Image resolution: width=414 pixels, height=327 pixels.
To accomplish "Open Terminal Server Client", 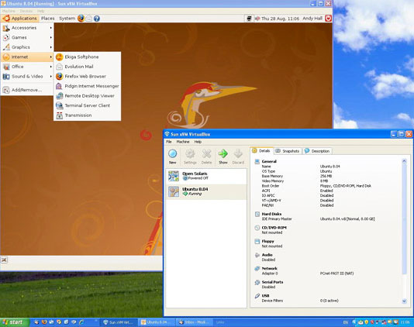I will [87, 105].
